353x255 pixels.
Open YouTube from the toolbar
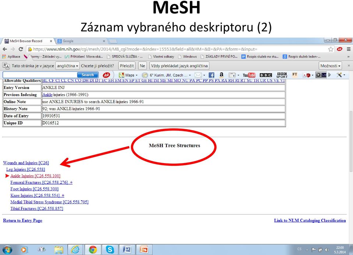(x=249, y=75)
